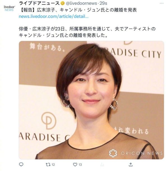
Task: Click the @livedoornews handle
Action: point(81,3)
